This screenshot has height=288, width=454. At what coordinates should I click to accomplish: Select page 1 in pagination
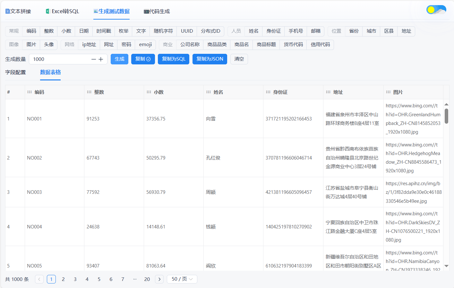coord(51,279)
